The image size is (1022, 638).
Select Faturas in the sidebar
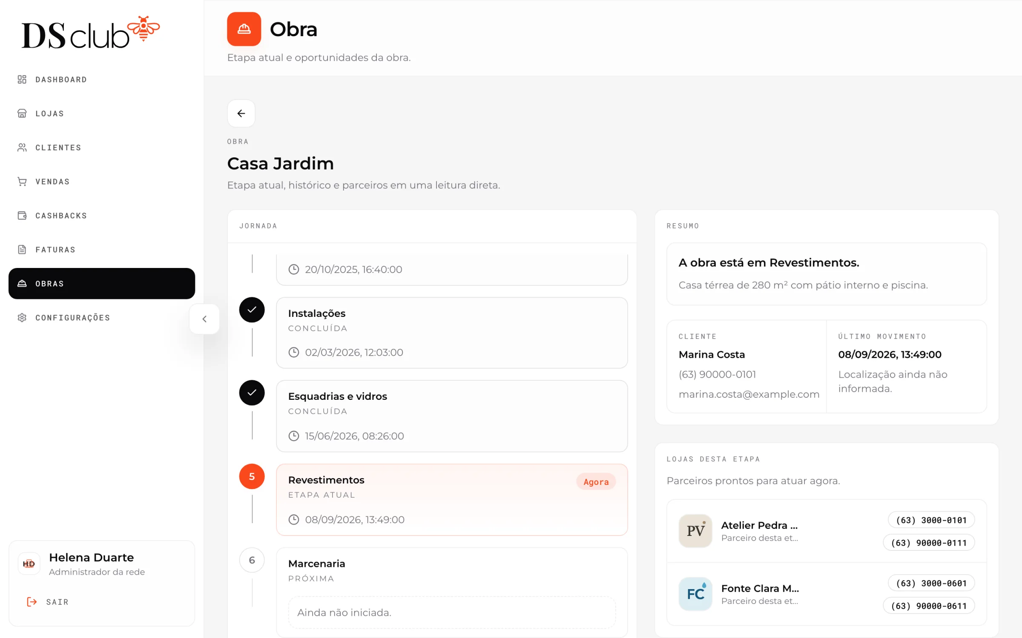pyautogui.click(x=102, y=250)
